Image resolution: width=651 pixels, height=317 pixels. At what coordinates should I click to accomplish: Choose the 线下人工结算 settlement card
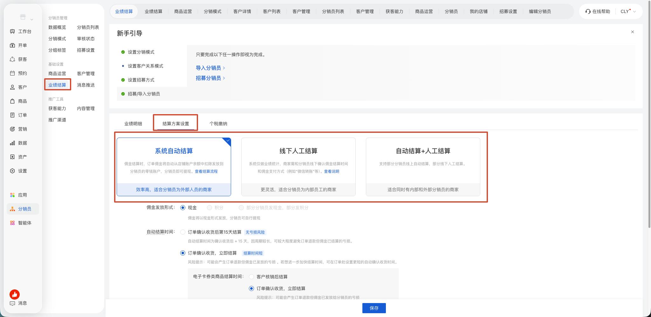[298, 167]
